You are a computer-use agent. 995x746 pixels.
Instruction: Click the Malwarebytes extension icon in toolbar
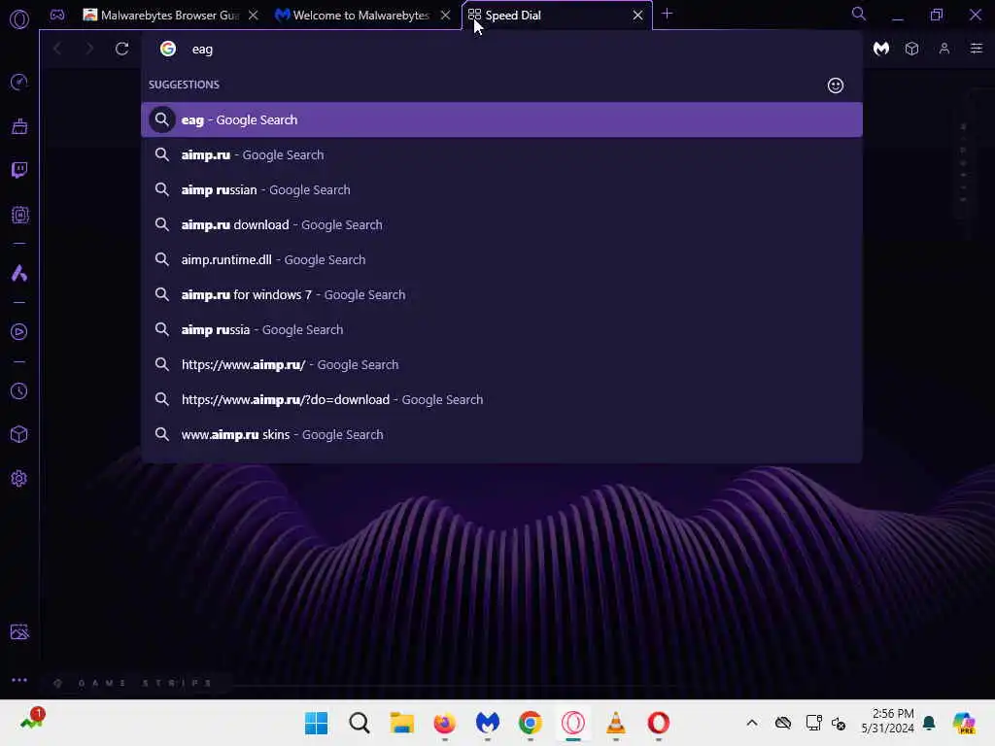click(x=880, y=49)
